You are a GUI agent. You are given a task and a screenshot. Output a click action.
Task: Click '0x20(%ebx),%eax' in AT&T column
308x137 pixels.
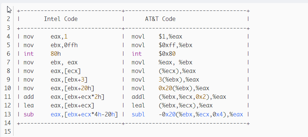click(x=184, y=88)
